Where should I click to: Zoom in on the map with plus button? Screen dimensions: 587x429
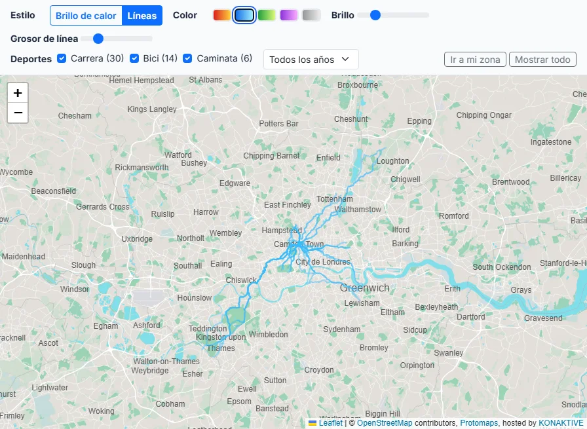[18, 93]
